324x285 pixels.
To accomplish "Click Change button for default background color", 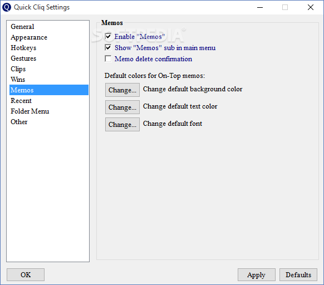I will point(122,90).
